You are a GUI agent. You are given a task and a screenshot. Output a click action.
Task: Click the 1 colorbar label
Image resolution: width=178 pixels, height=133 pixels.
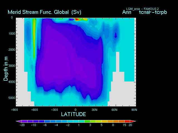79,125
